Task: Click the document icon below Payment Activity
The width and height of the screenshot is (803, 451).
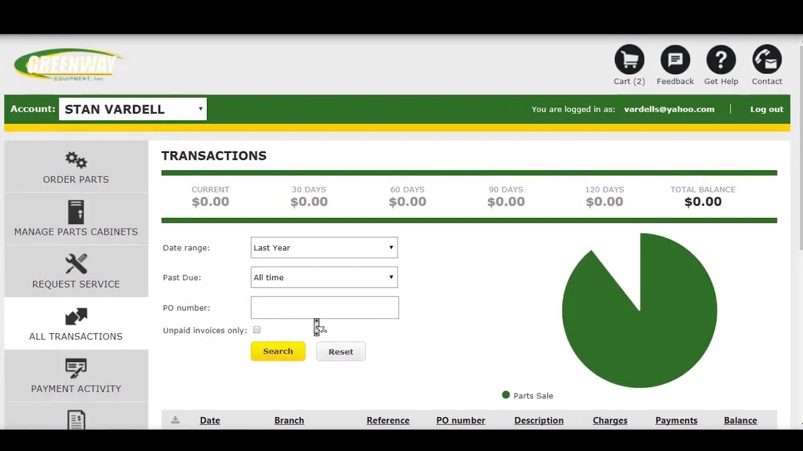Action: (76, 420)
